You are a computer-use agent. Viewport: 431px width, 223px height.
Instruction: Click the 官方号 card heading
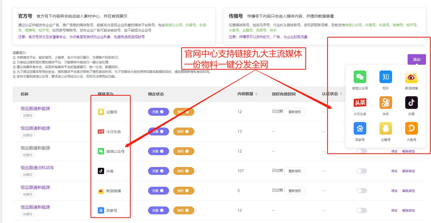(x=25, y=16)
